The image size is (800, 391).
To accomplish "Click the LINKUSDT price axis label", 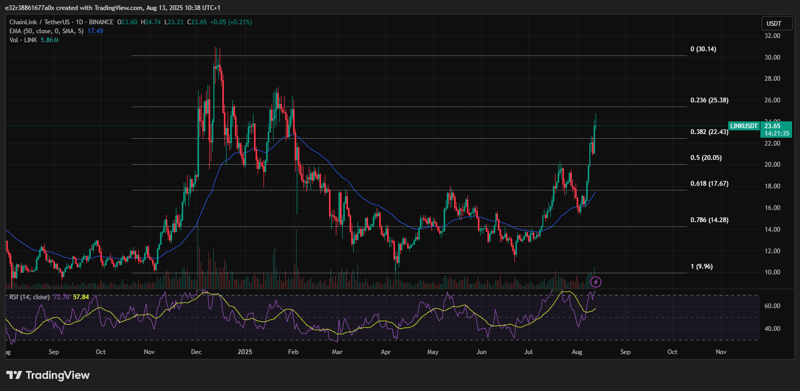I will pyautogui.click(x=745, y=126).
